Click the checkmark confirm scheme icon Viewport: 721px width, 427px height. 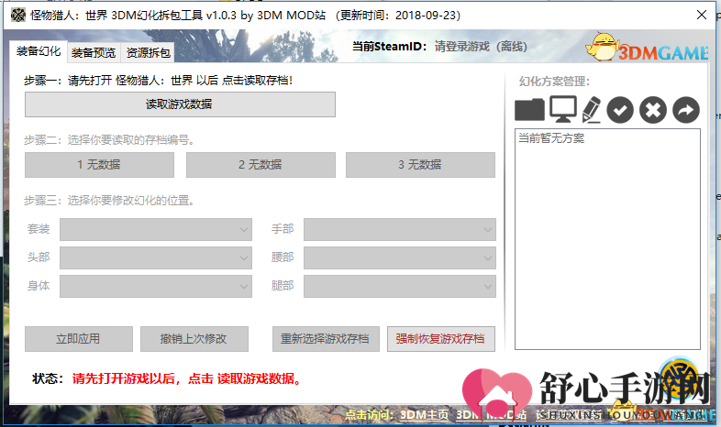[x=620, y=110]
